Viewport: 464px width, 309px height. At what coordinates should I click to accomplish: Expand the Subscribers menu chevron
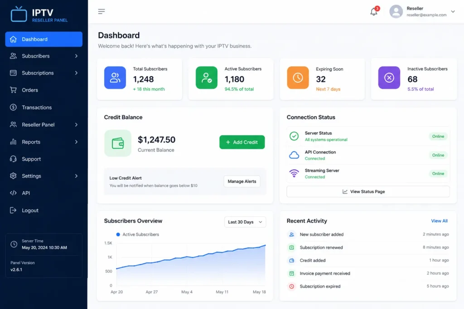(x=76, y=56)
